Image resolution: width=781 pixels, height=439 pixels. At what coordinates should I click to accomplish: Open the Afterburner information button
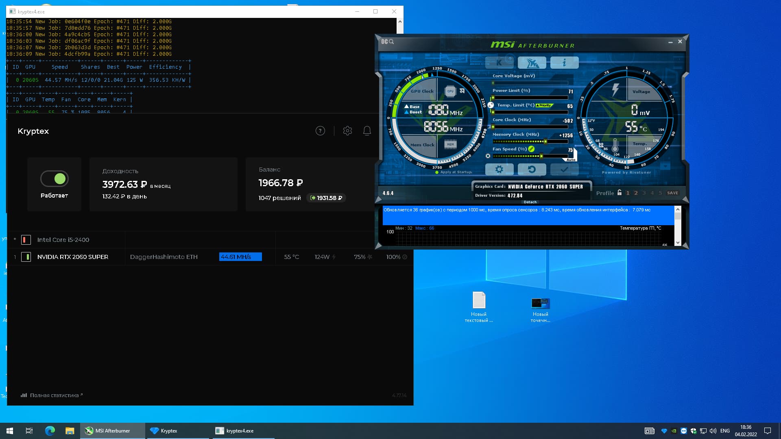coord(564,63)
